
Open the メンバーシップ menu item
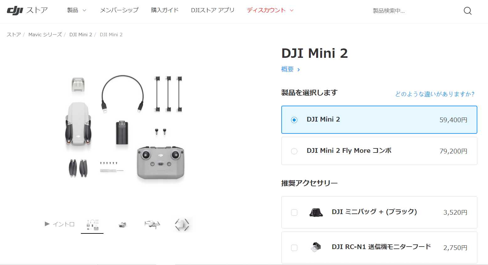pyautogui.click(x=119, y=10)
